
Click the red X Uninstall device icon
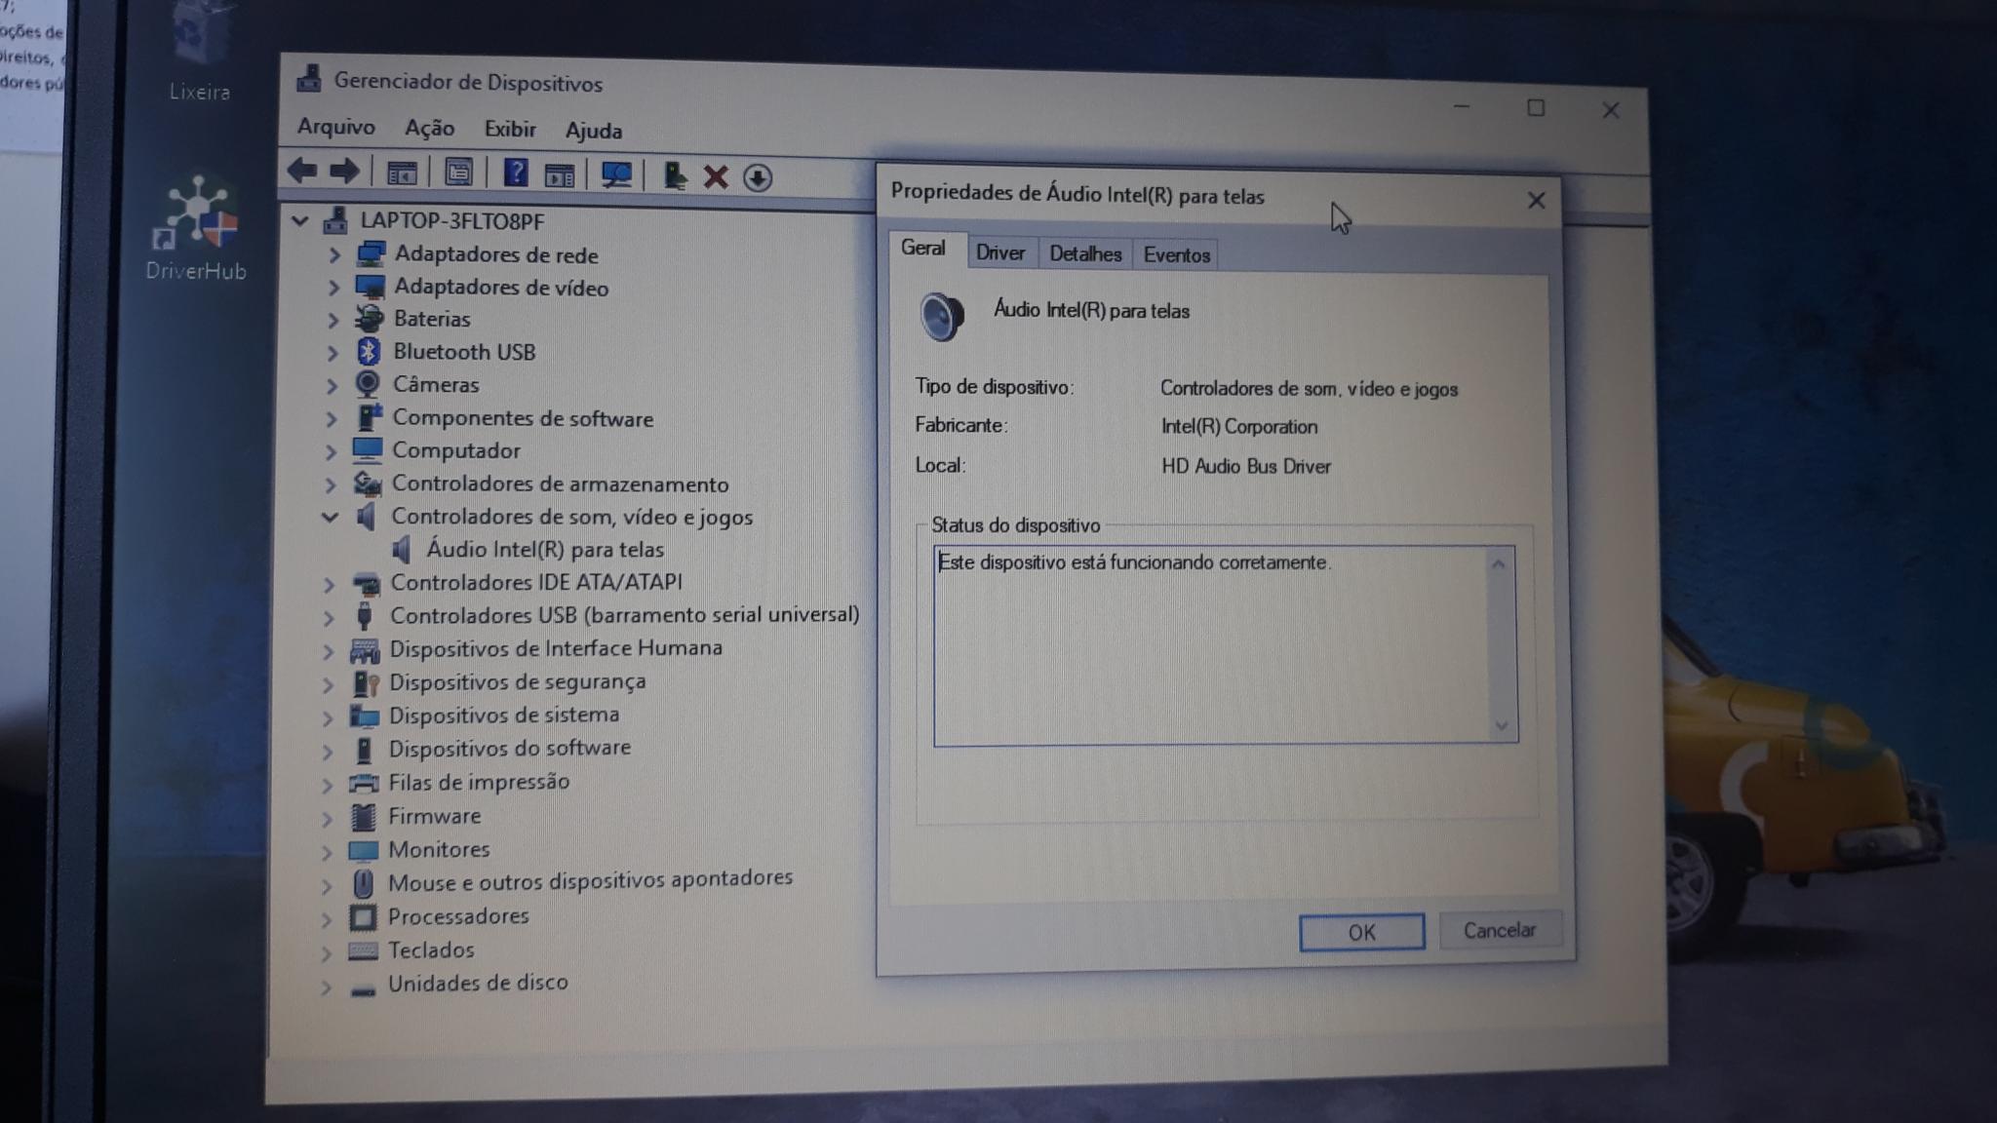(716, 177)
